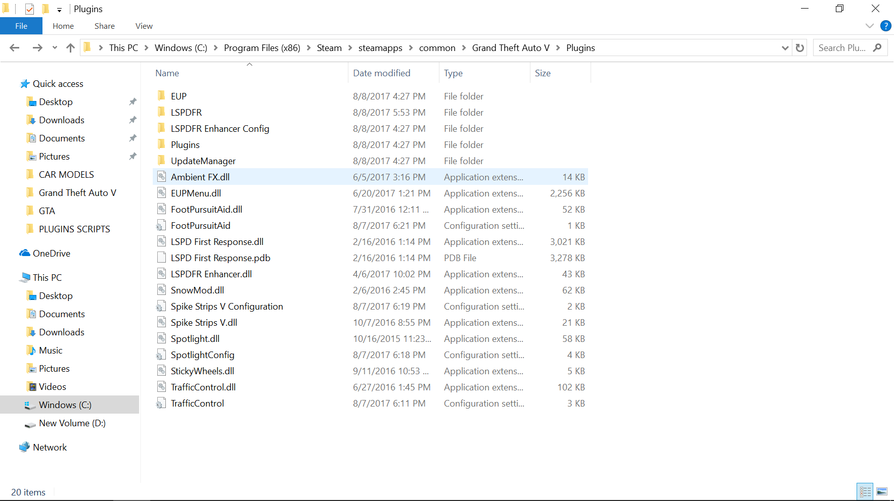The height and width of the screenshot is (501, 894).
Task: Click the search magnifier icon
Action: [877, 48]
